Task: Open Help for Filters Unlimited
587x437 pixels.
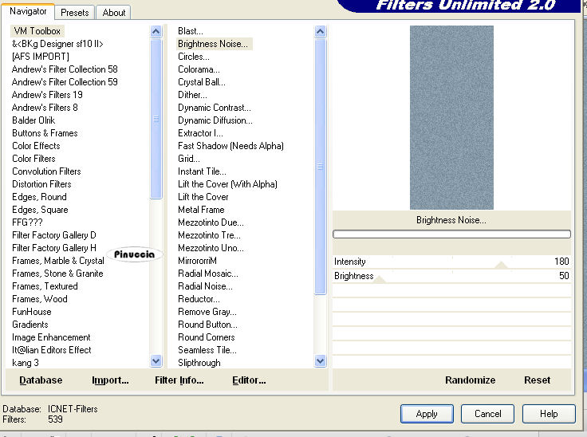Action: point(549,414)
